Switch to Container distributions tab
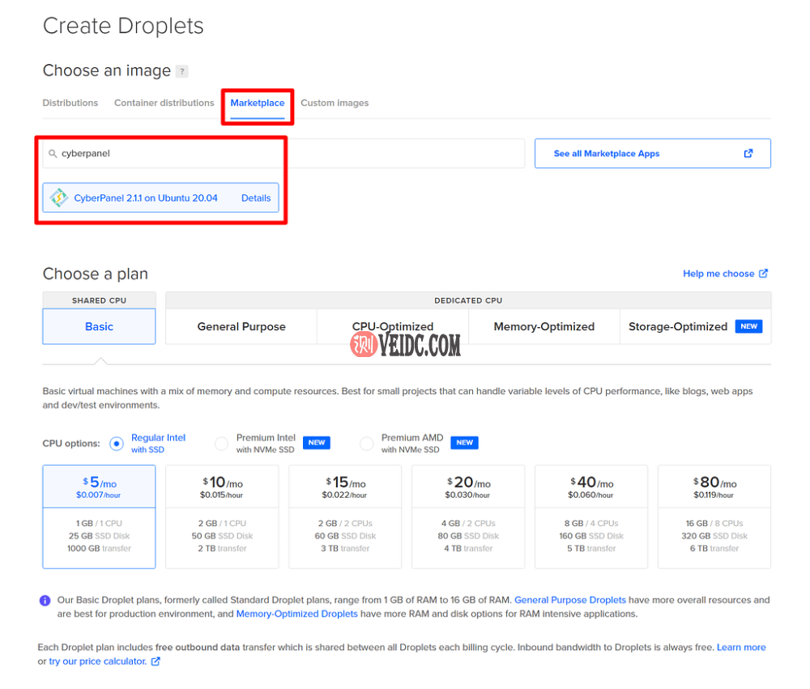810x689 pixels. coord(164,103)
